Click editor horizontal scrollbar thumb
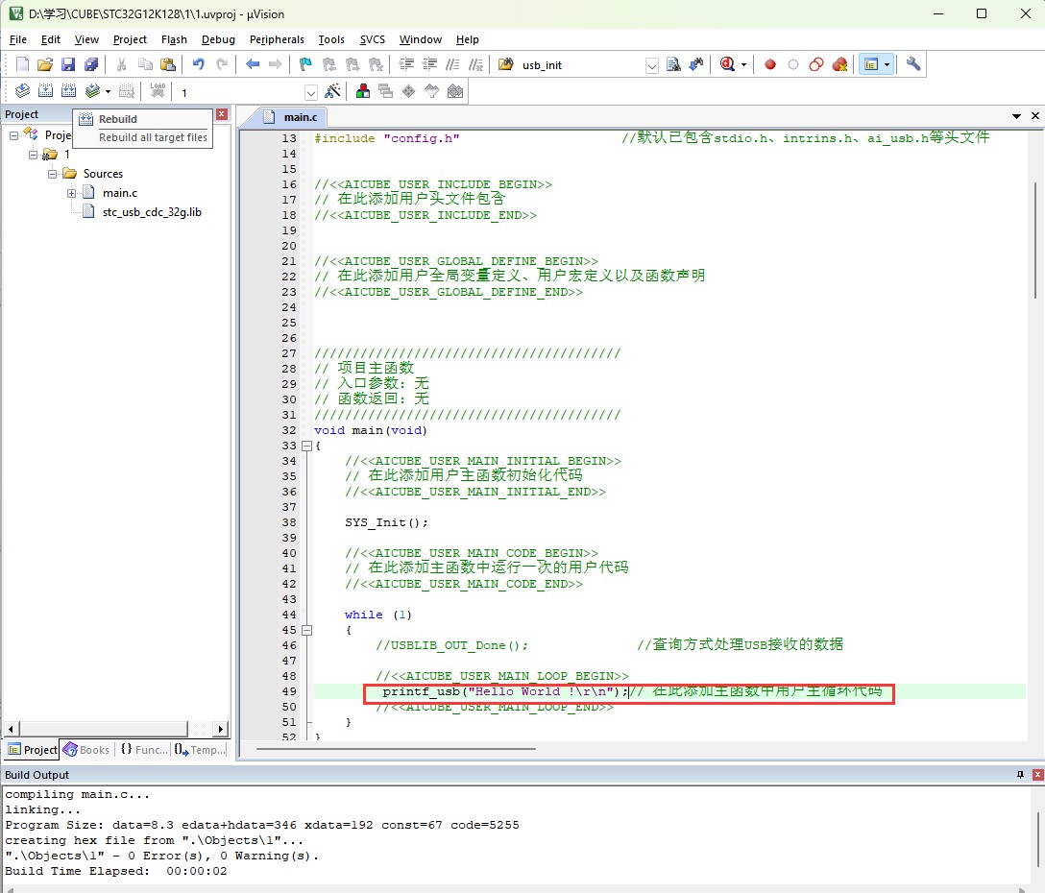Screen dimensions: 1045x893 [x=396, y=749]
